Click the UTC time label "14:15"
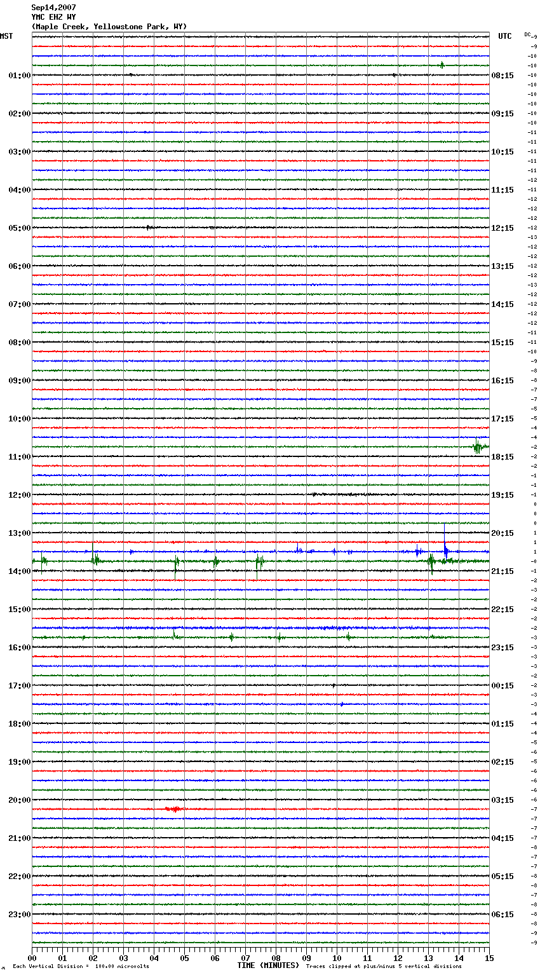 (503, 304)
